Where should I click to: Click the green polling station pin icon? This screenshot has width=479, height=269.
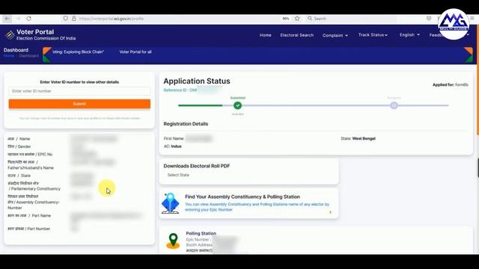coord(173,241)
